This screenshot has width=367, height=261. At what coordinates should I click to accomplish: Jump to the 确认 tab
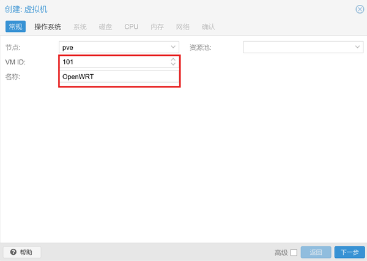209,27
